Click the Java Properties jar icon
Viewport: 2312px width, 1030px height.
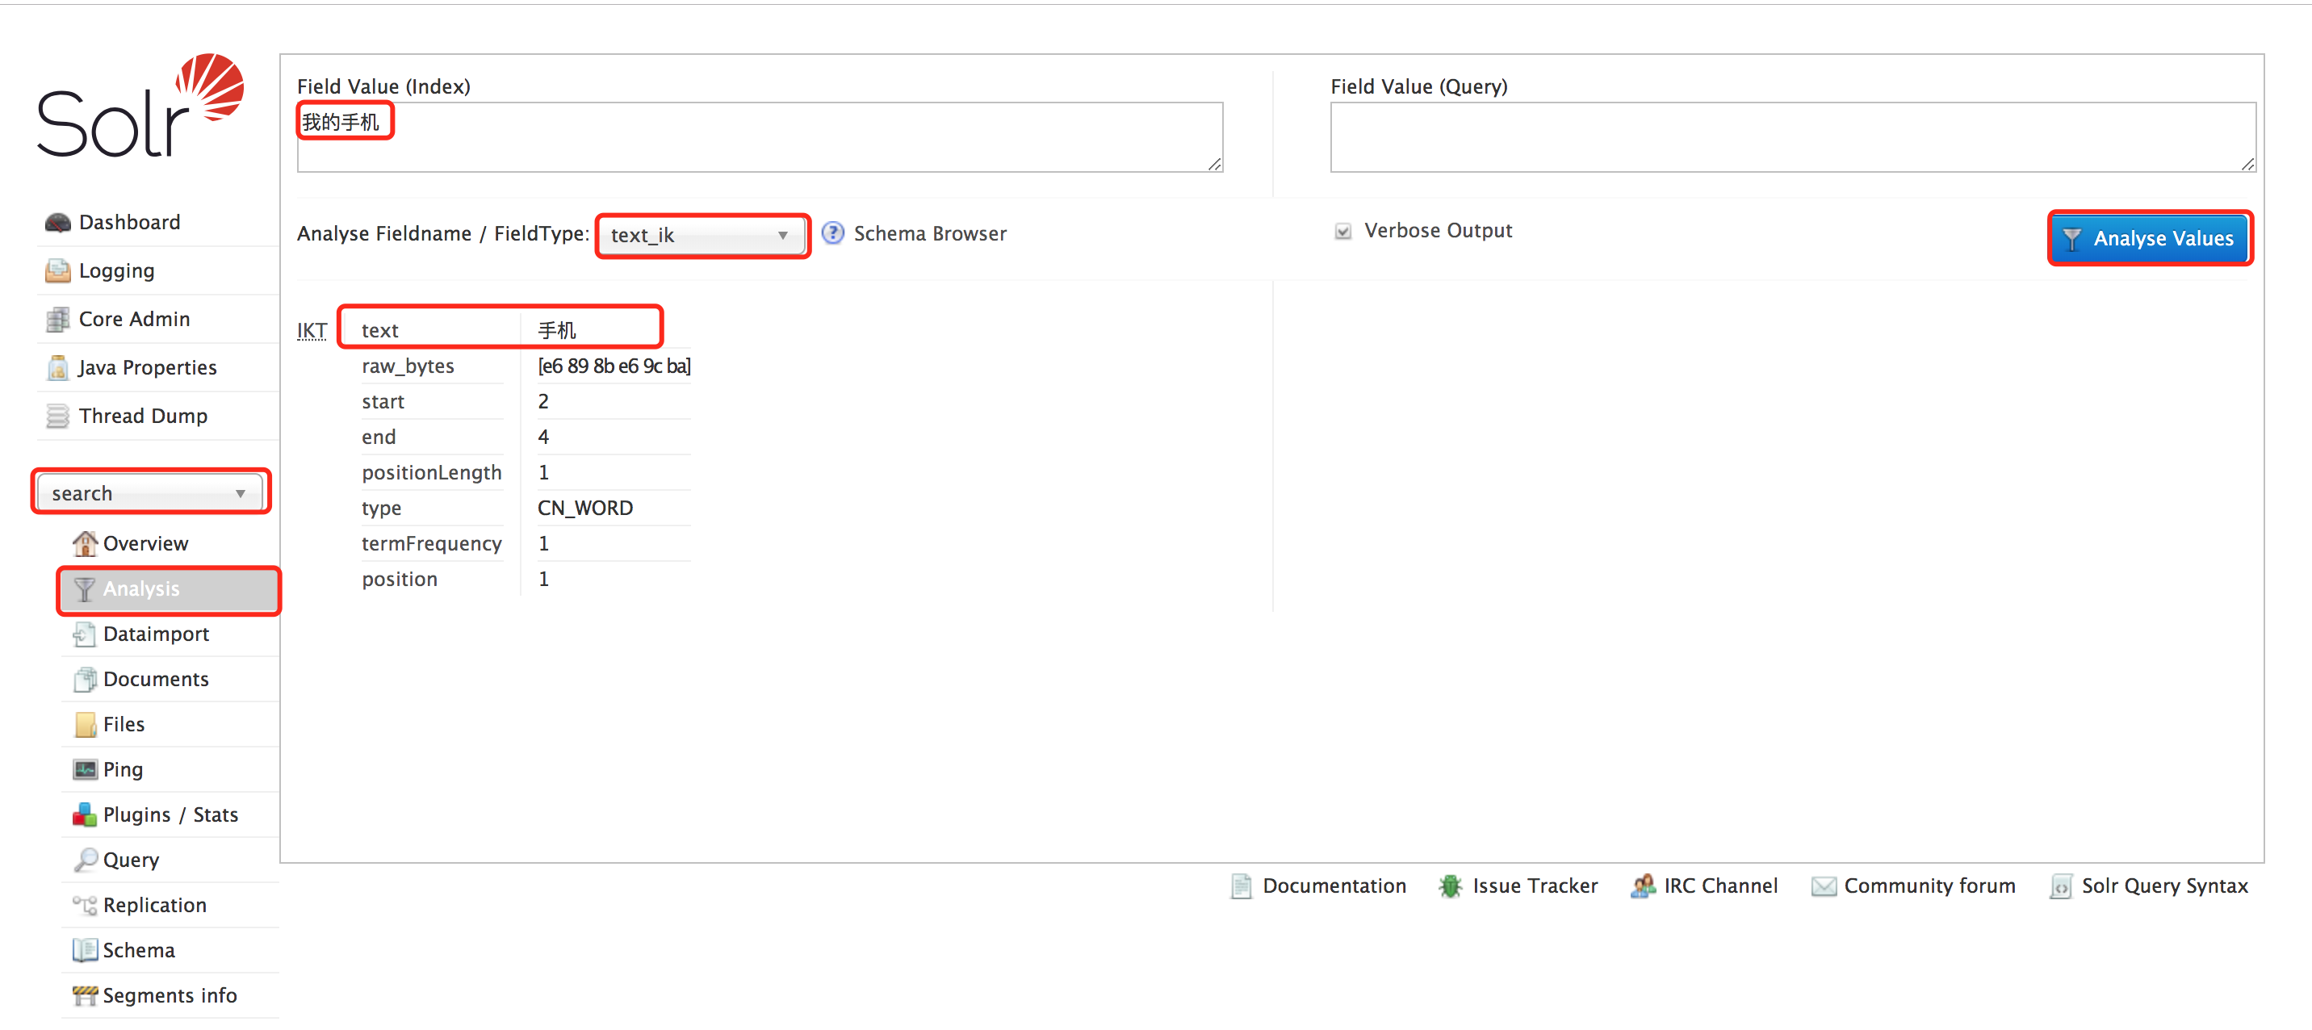57,368
